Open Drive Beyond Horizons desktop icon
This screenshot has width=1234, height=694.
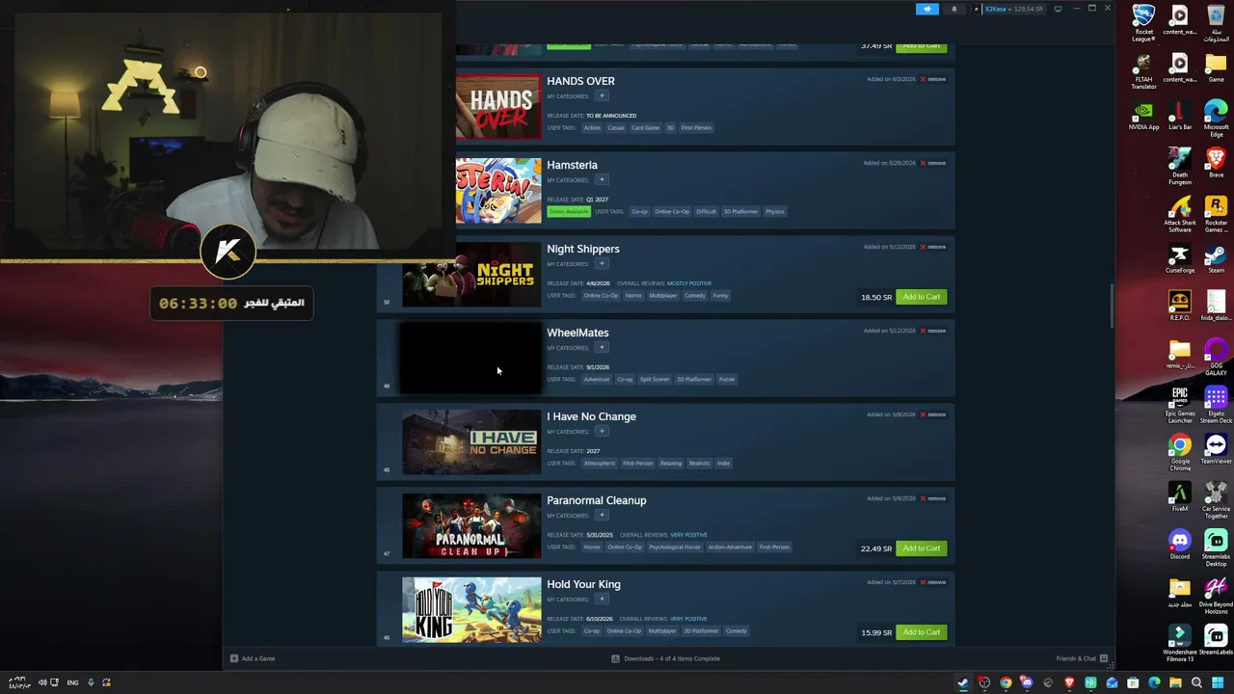tap(1216, 596)
